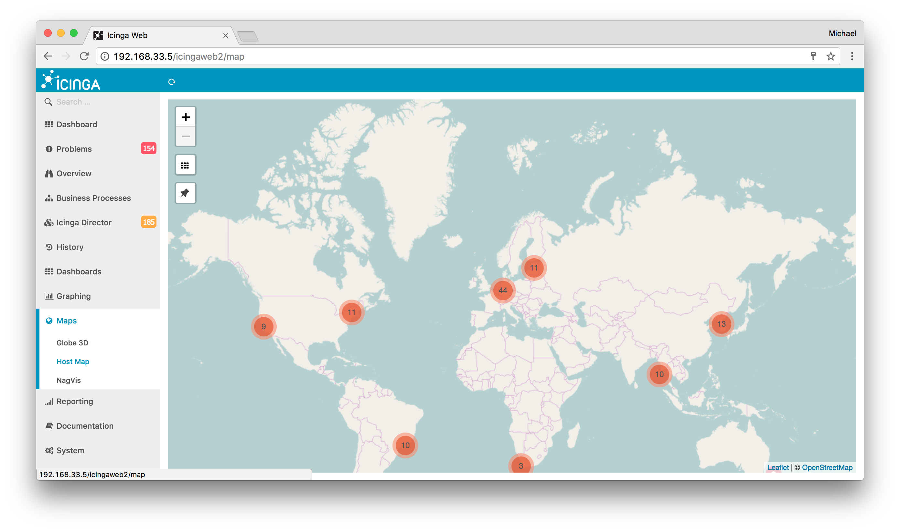Image resolution: width=900 pixels, height=532 pixels.
Task: Click the South America cluster 10
Action: [405, 445]
